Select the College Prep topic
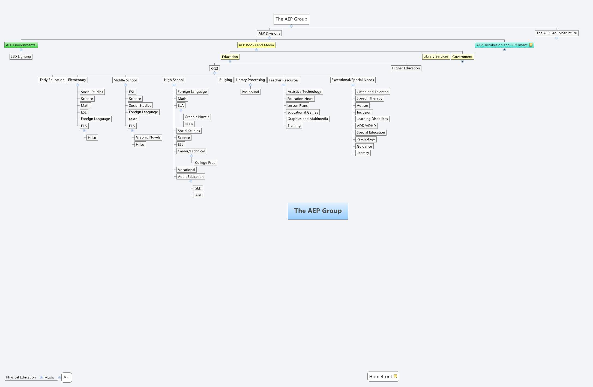Image resolution: width=593 pixels, height=387 pixels. coord(205,163)
